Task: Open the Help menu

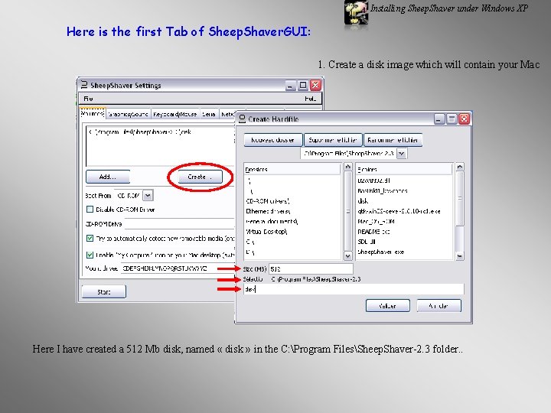Action: pos(310,99)
